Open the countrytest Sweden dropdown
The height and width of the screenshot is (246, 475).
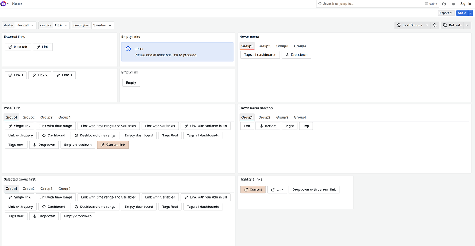pyautogui.click(x=103, y=25)
